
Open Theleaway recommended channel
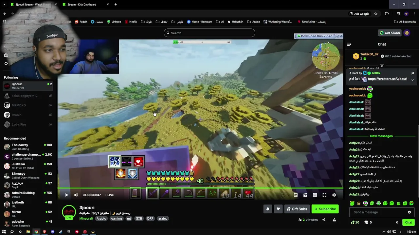[28, 147]
